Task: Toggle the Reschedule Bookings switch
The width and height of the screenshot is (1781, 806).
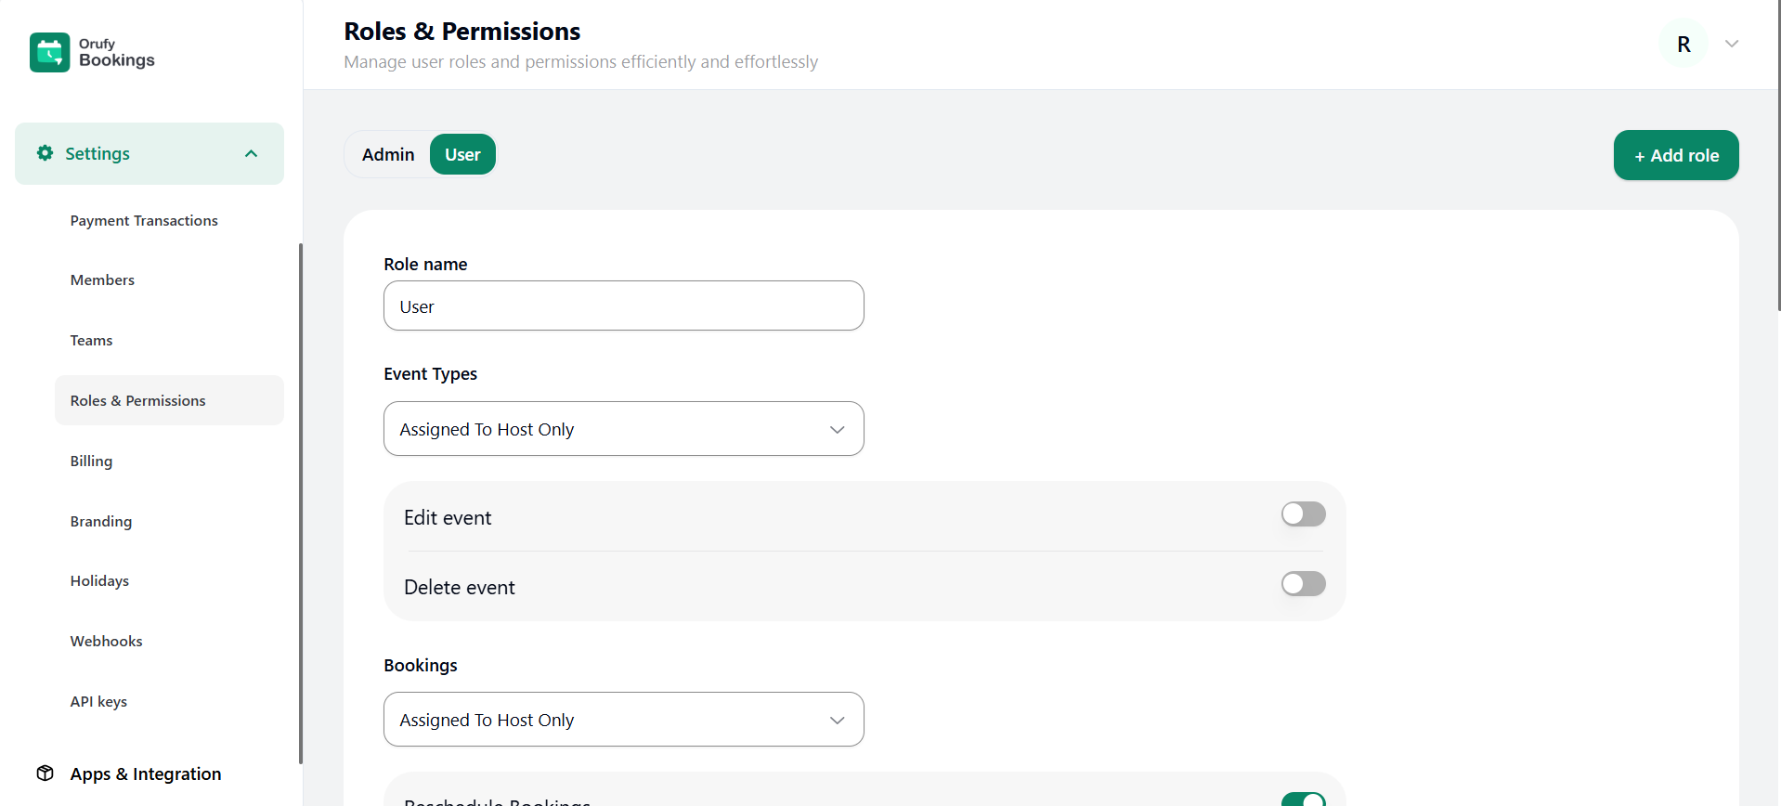Action: click(1303, 799)
